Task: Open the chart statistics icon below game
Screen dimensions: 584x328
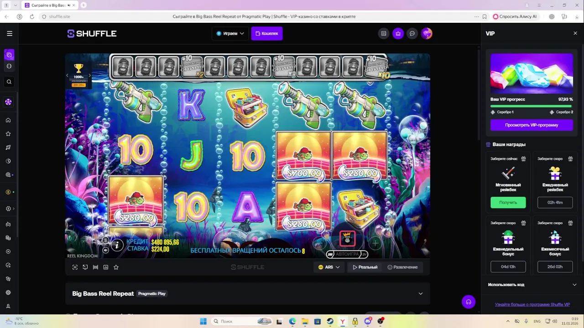Action: click(106, 267)
